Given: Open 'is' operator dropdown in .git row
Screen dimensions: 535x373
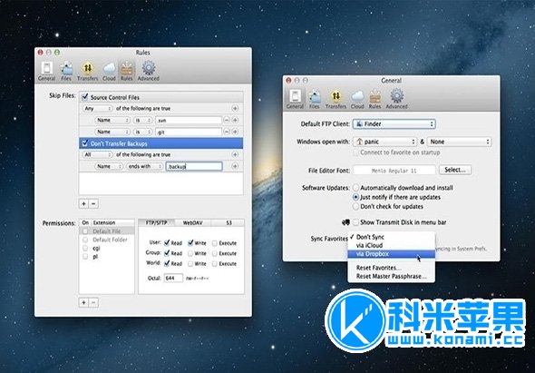Looking at the screenshot, I should tap(142, 132).
